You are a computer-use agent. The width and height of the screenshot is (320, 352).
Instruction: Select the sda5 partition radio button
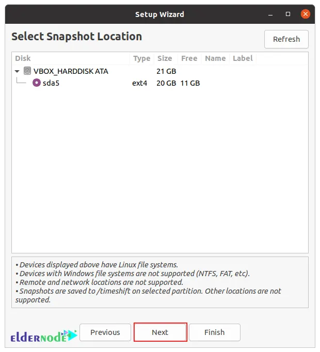tap(36, 83)
